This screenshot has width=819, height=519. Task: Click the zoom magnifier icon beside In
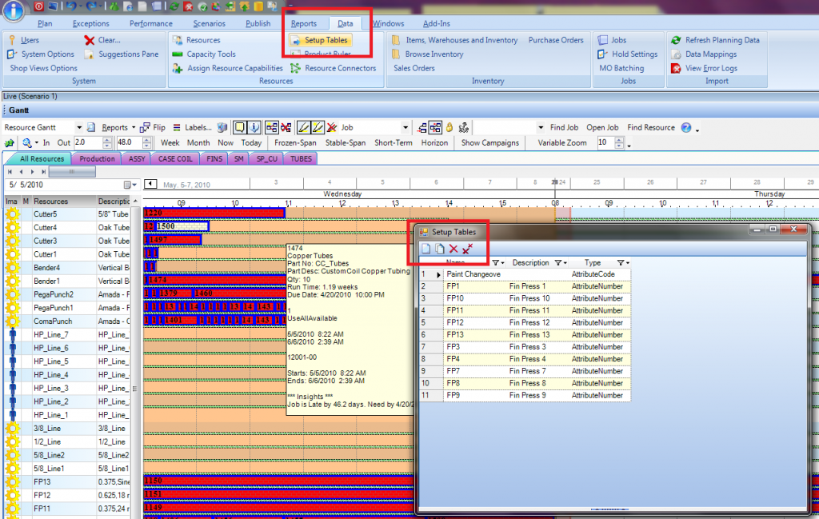click(27, 143)
